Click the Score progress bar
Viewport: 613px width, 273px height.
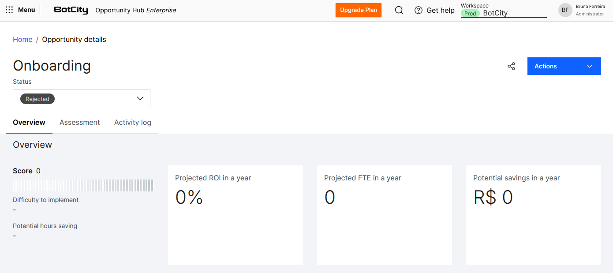pos(83,185)
